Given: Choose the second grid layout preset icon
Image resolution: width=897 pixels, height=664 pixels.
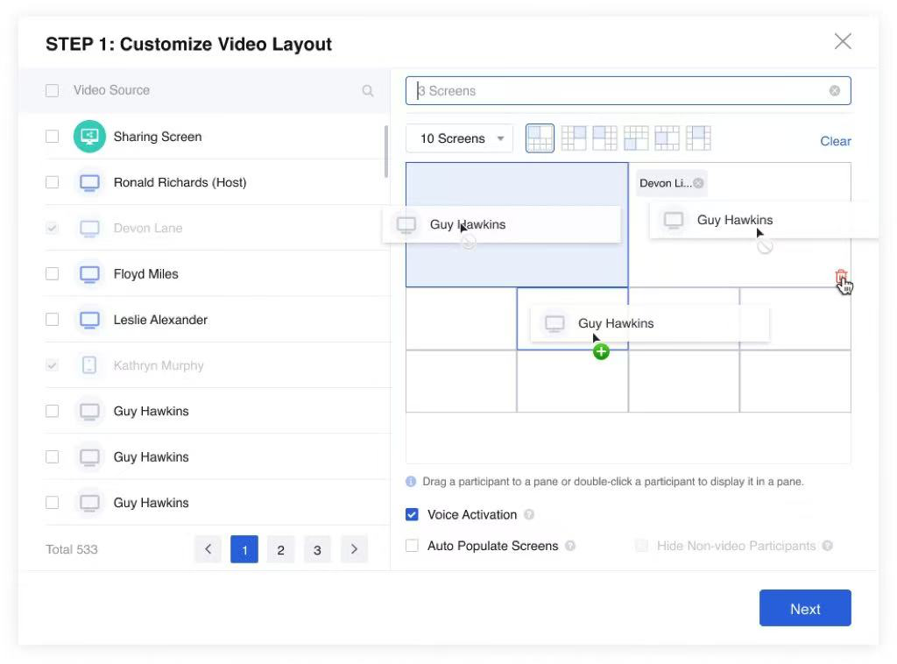Looking at the screenshot, I should tap(574, 138).
